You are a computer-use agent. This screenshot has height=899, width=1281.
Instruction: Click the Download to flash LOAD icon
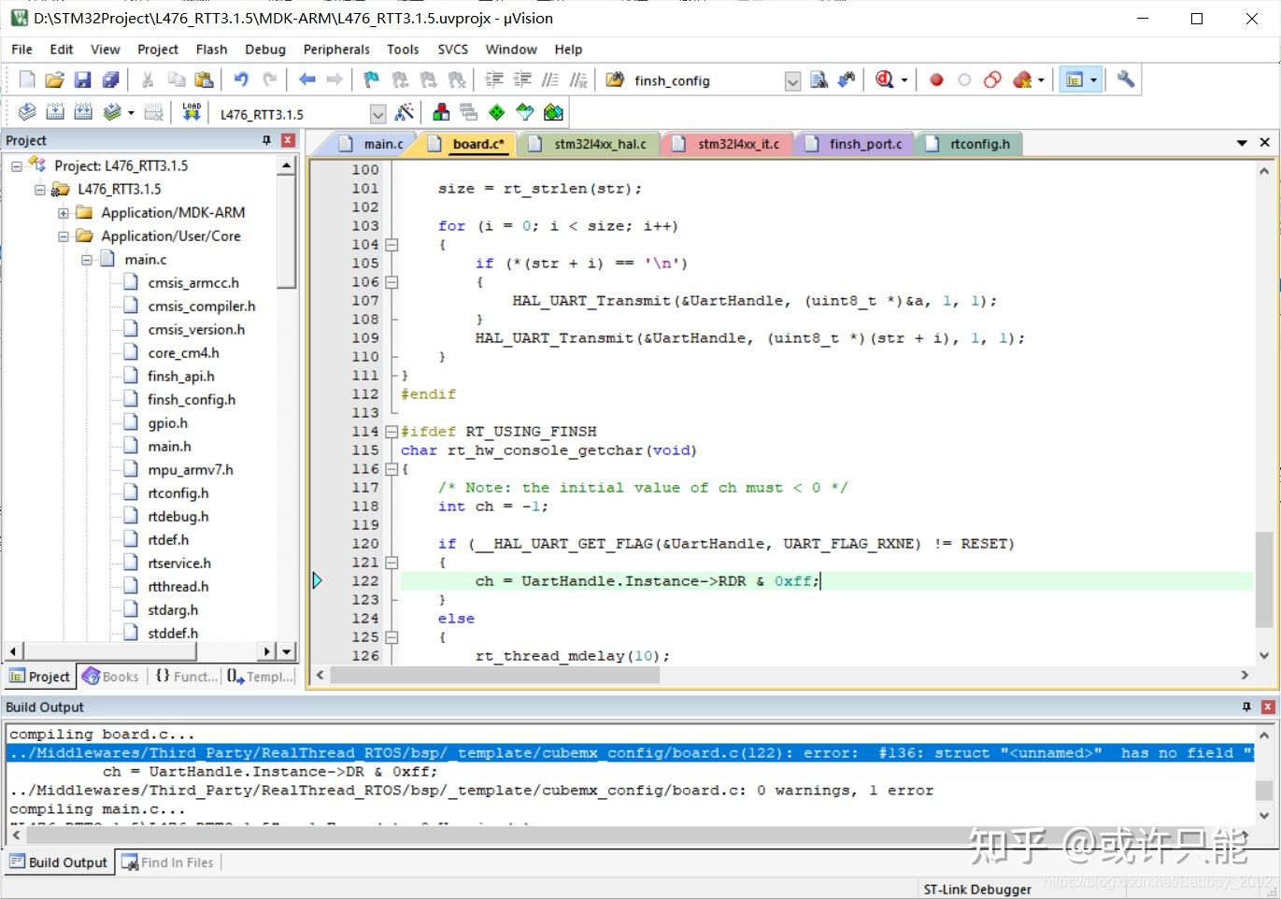pos(192,113)
